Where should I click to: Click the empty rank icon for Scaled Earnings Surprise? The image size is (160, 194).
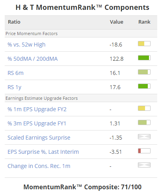pos(144,137)
